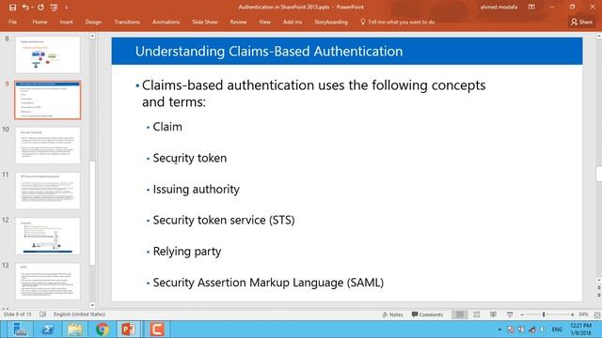Open the Transitions ribbon tab
602x338 pixels.
click(x=127, y=22)
